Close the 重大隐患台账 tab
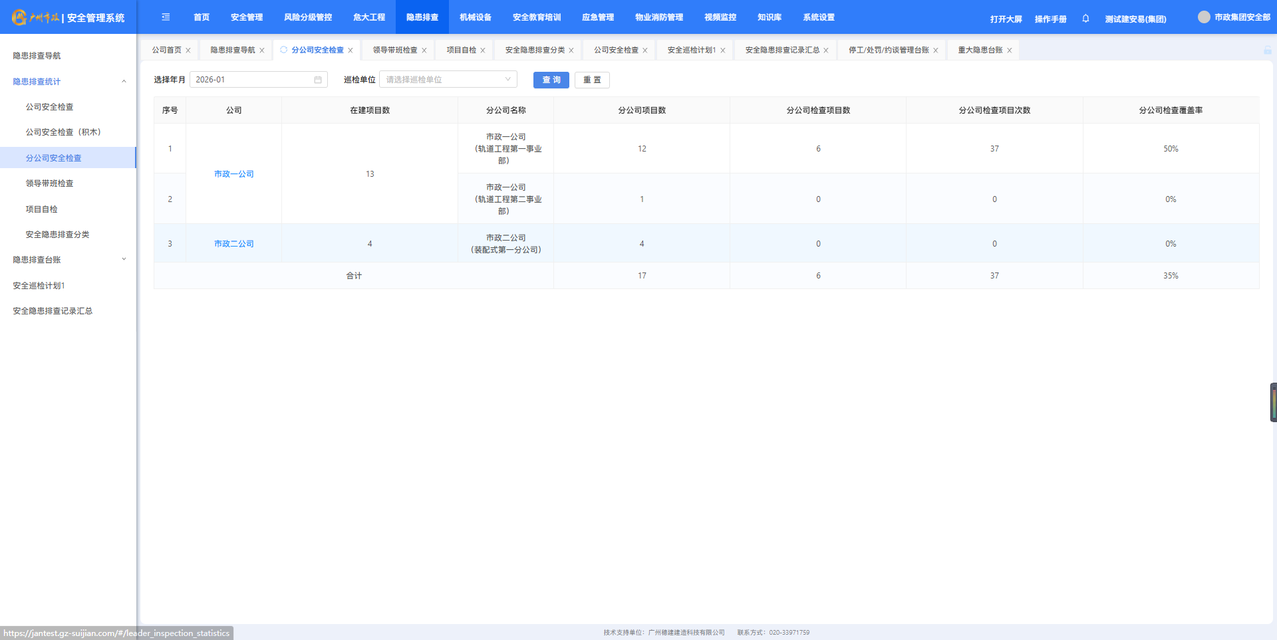The width and height of the screenshot is (1277, 640). click(1009, 51)
